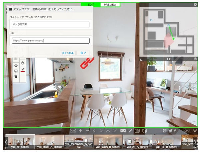Select the paint bucket fill tool
Viewport: 200px width, 152px height.
[x=23, y=62]
